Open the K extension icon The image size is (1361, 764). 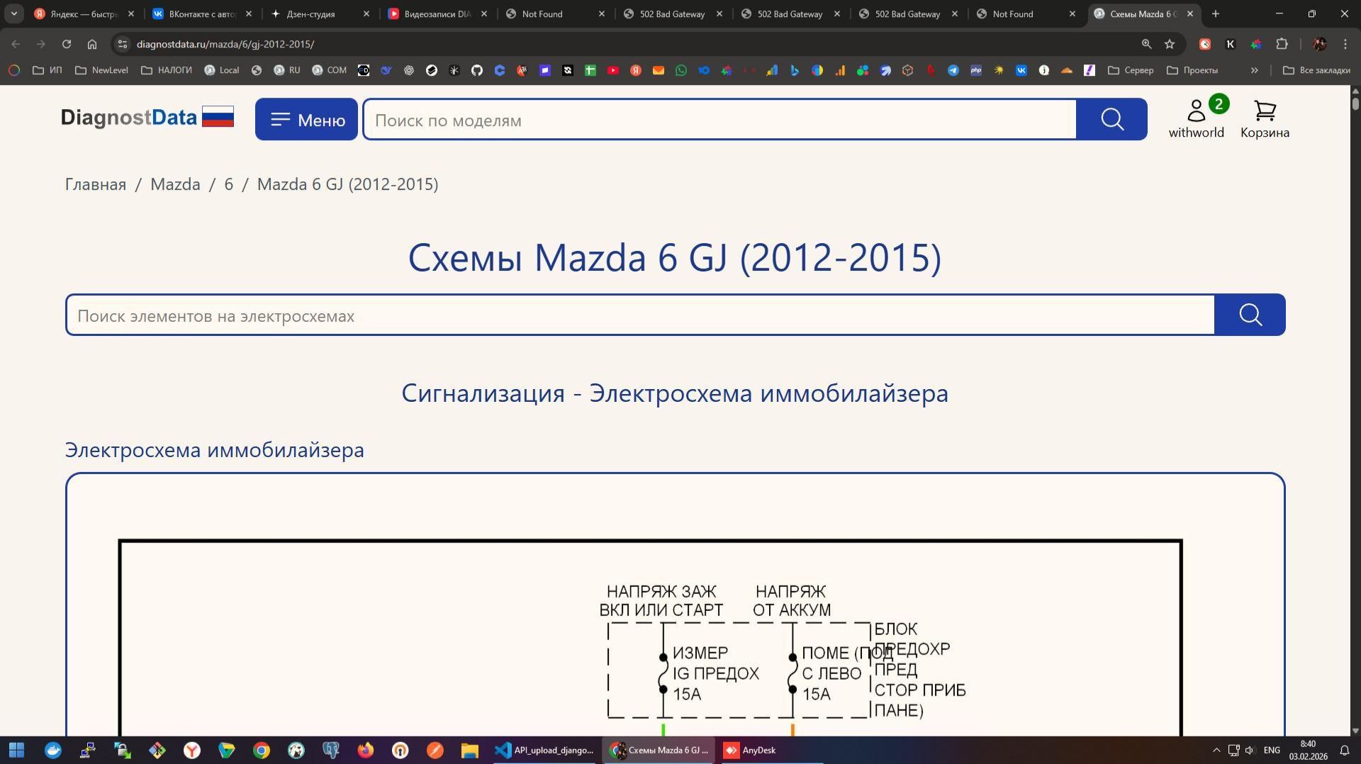[1231, 44]
